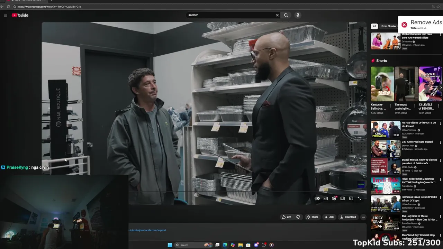This screenshot has width=443, height=249.
Task: Open options for Homeless Creep video
Action: pyautogui.click(x=440, y=198)
